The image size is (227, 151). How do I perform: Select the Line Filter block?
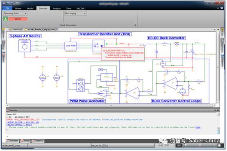(70, 46)
